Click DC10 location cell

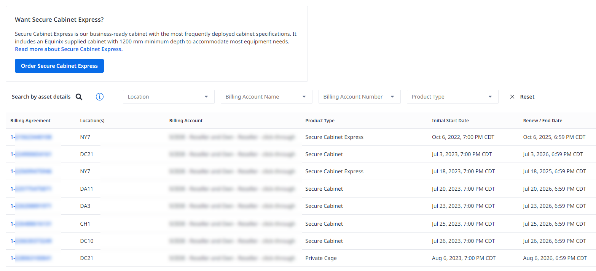87,241
